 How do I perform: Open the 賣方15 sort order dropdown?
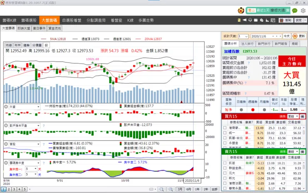pyautogui.click(x=293, y=151)
